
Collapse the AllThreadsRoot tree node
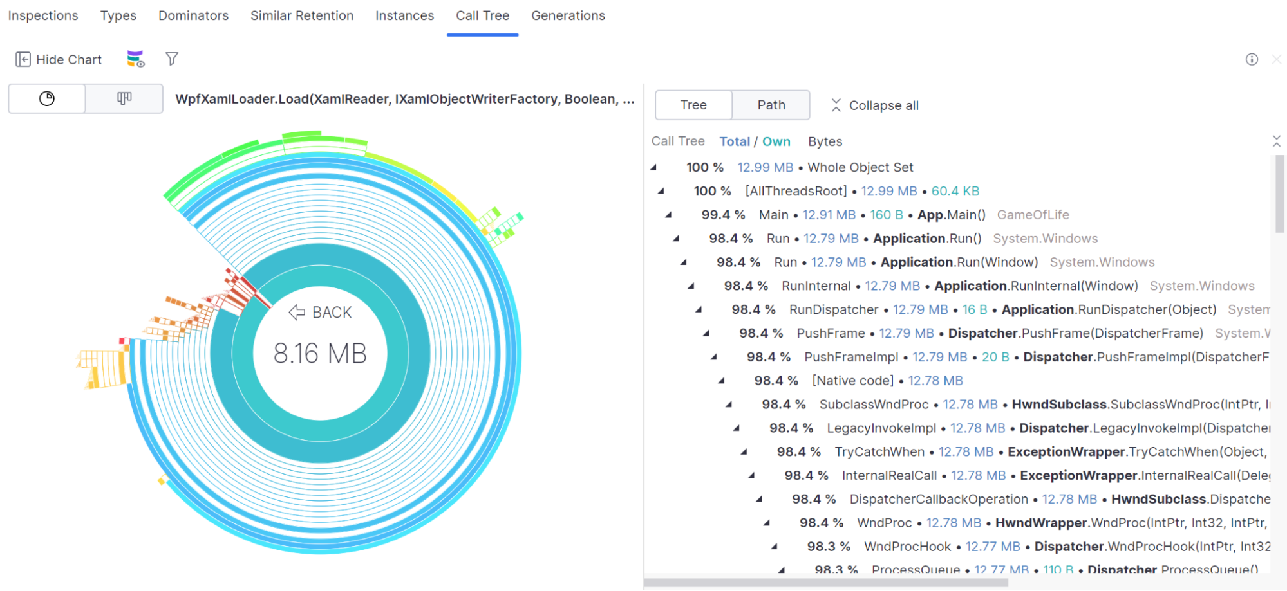tap(661, 191)
